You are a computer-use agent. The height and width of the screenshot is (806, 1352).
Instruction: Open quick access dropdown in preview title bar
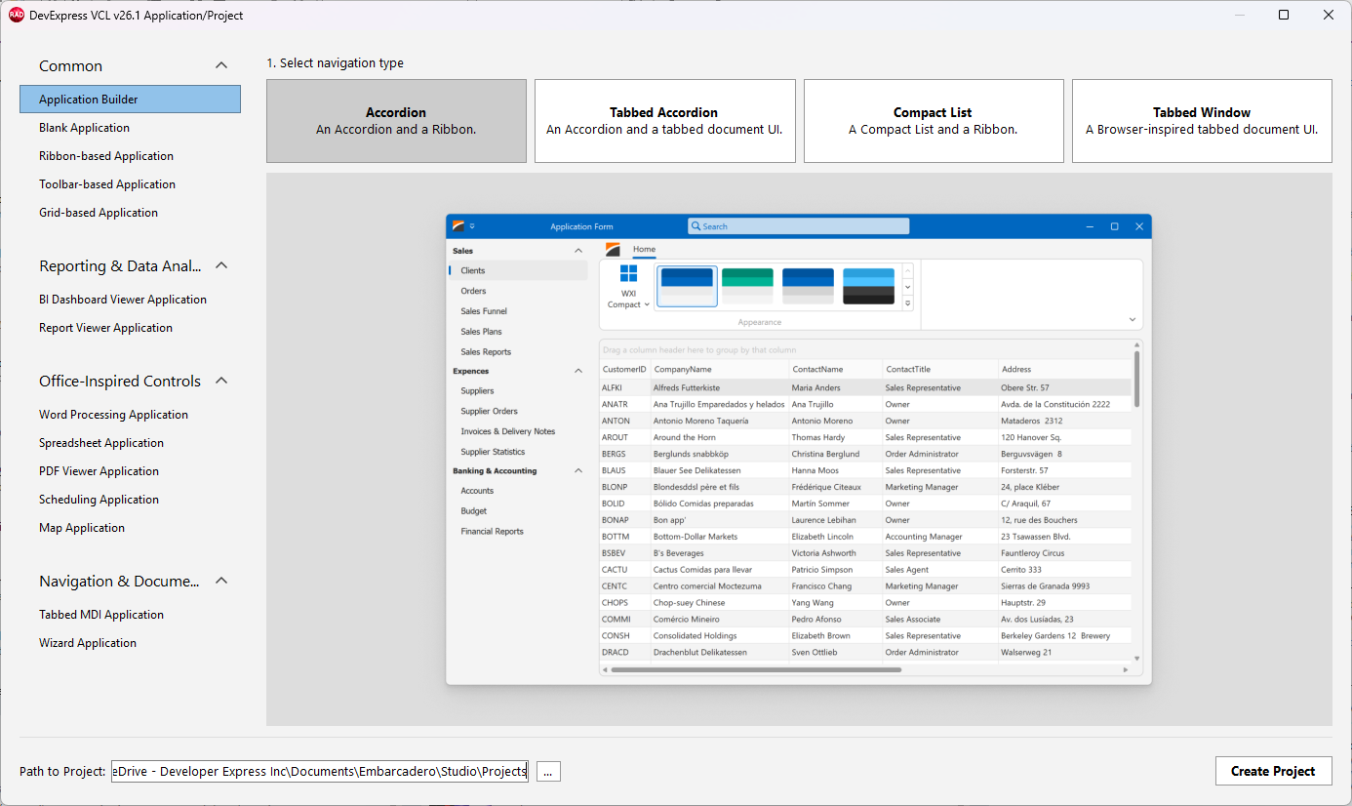coord(472,226)
